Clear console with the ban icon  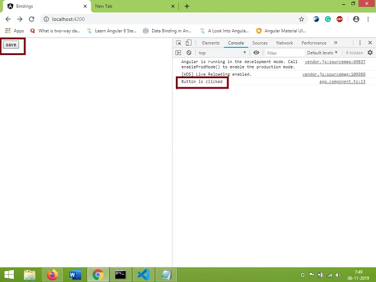(x=189, y=53)
